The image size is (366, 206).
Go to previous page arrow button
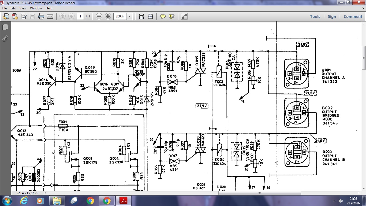(62, 16)
